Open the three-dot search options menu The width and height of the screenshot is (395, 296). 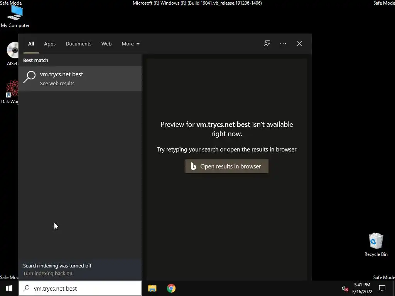pyautogui.click(x=283, y=44)
